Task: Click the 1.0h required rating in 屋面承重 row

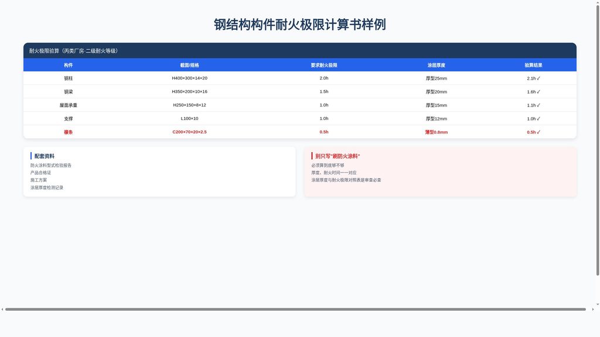Action: pyautogui.click(x=323, y=105)
